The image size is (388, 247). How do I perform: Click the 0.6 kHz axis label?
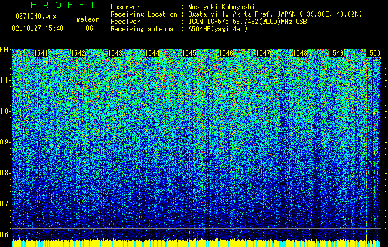click(x=6, y=235)
